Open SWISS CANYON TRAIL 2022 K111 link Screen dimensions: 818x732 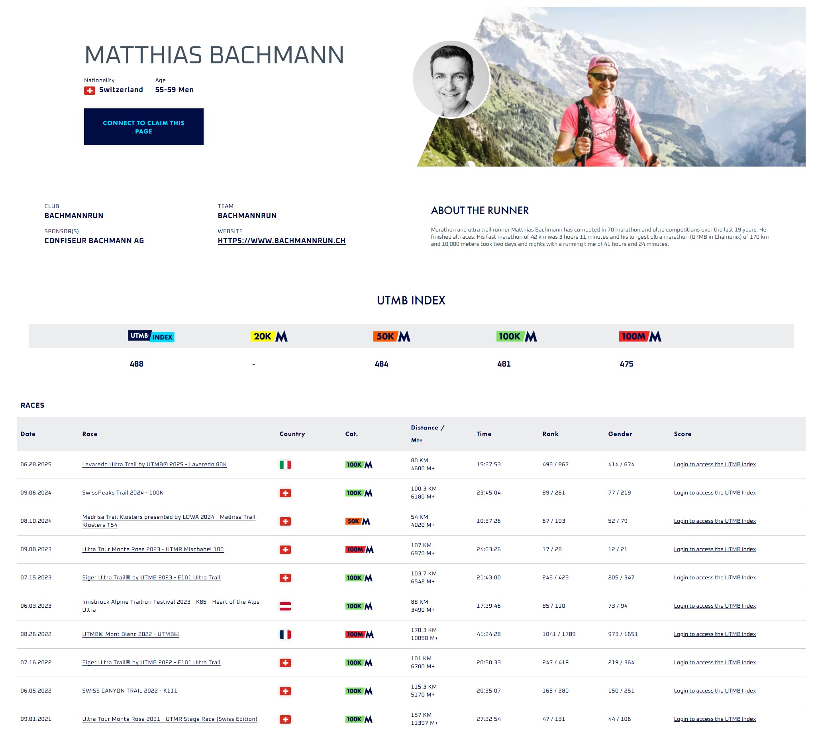[x=129, y=691]
